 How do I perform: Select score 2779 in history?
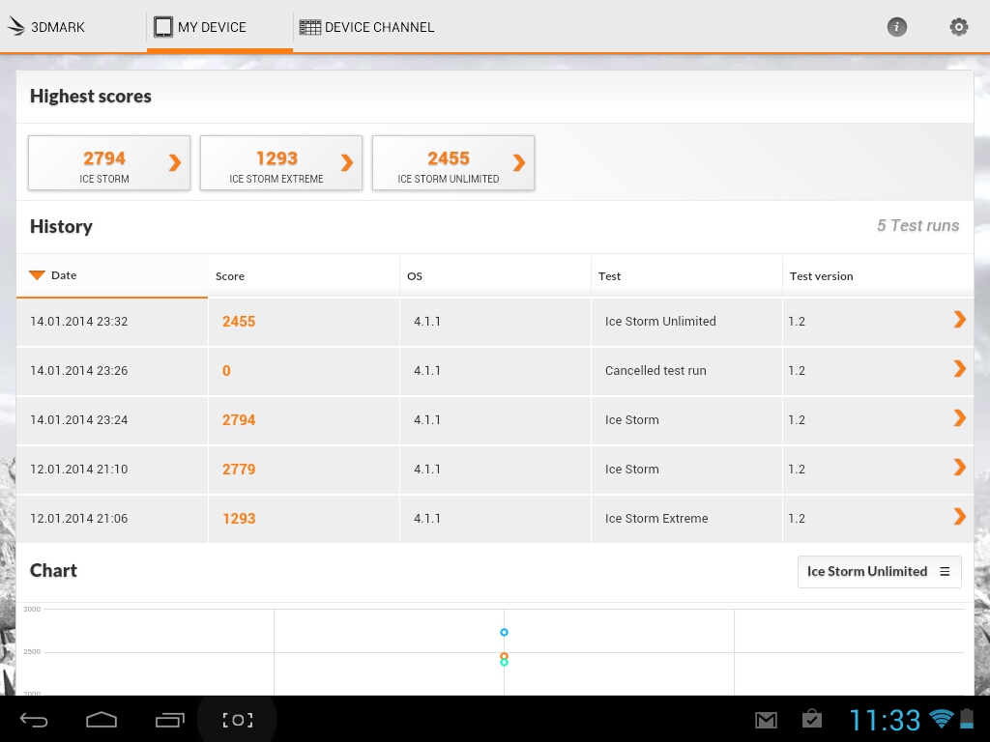pyautogui.click(x=239, y=470)
